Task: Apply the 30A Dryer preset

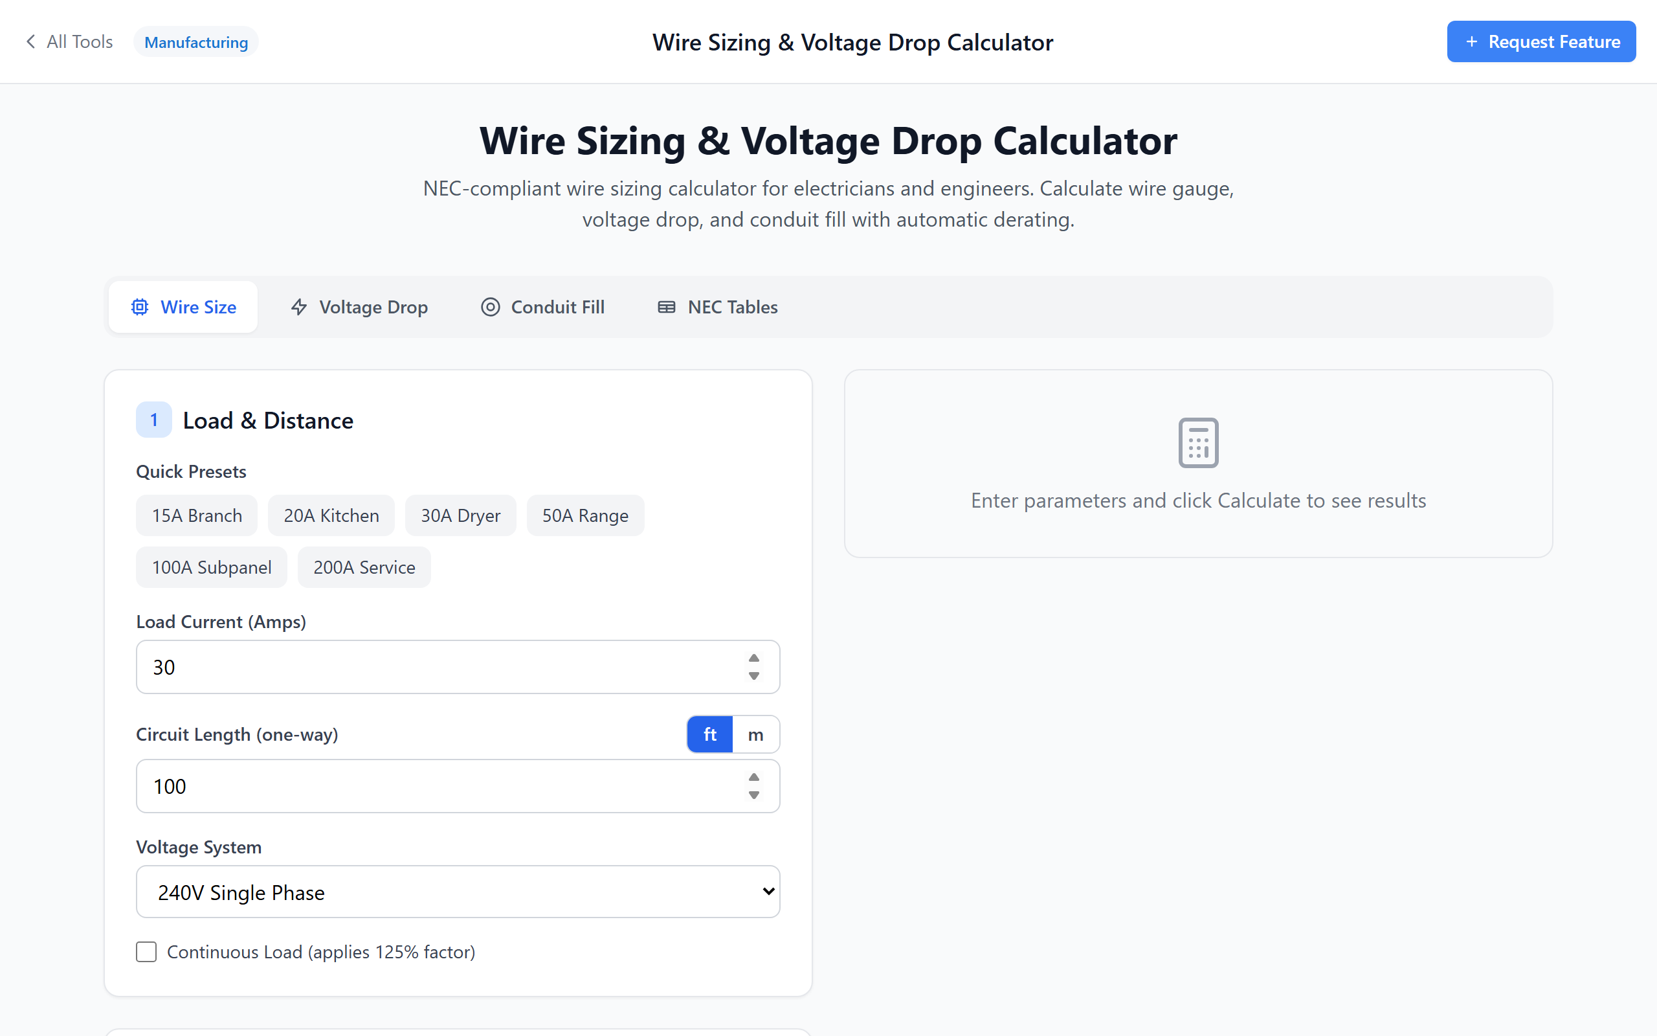Action: (460, 515)
